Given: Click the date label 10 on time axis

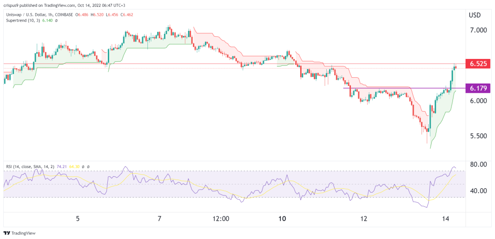Looking at the screenshot, I should point(282,219).
